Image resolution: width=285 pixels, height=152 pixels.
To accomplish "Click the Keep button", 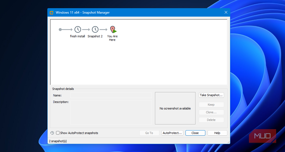I will [x=211, y=105].
